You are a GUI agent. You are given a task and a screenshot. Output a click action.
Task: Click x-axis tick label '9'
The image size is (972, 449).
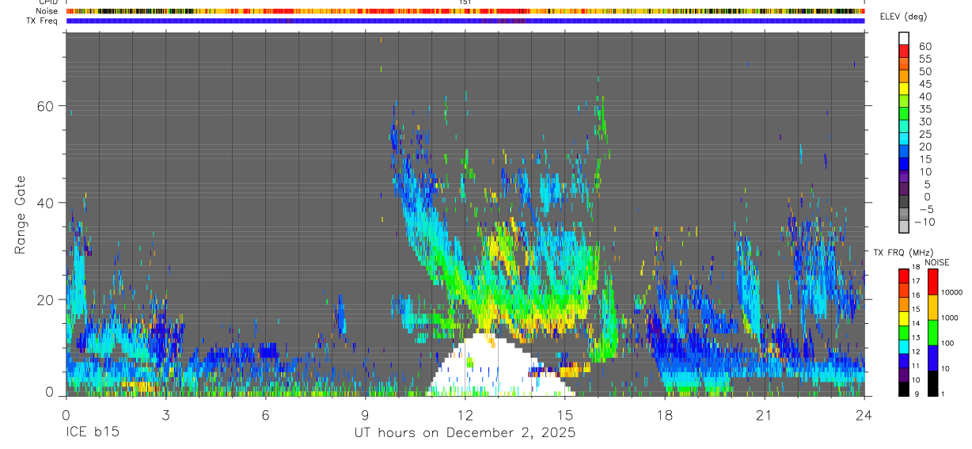(x=365, y=416)
